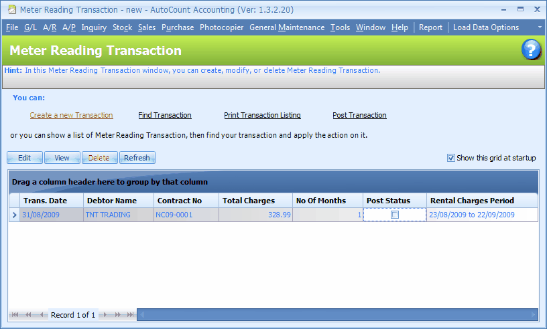Sort by Debtor Name column header

pyautogui.click(x=119, y=201)
